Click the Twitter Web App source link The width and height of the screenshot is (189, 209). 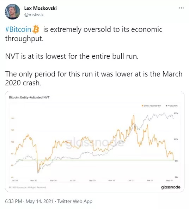(x=75, y=201)
